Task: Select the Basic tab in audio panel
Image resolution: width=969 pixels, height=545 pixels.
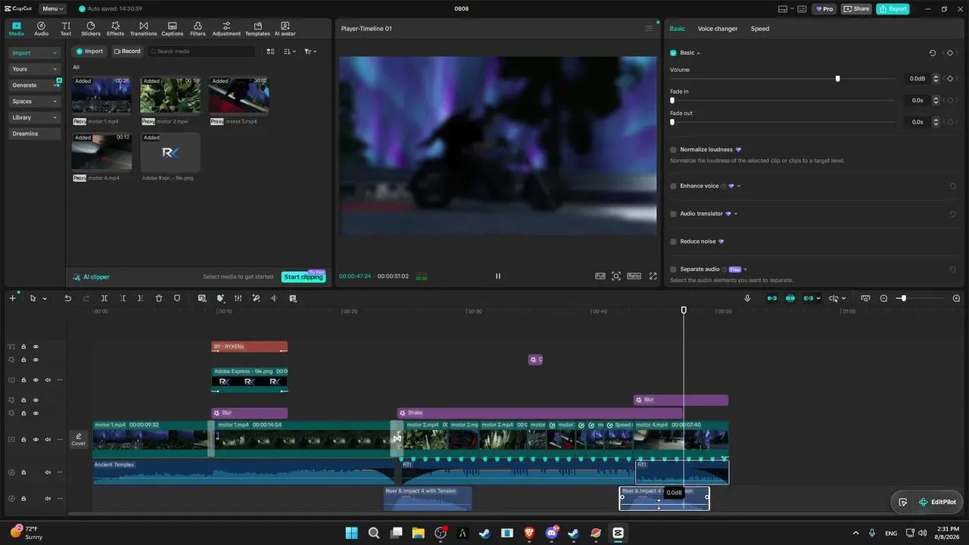Action: click(677, 29)
